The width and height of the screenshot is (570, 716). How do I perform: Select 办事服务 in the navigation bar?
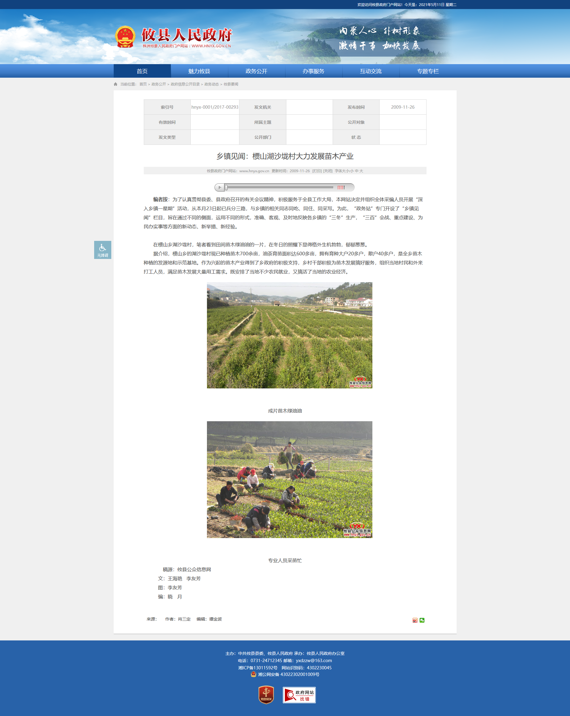pyautogui.click(x=313, y=71)
